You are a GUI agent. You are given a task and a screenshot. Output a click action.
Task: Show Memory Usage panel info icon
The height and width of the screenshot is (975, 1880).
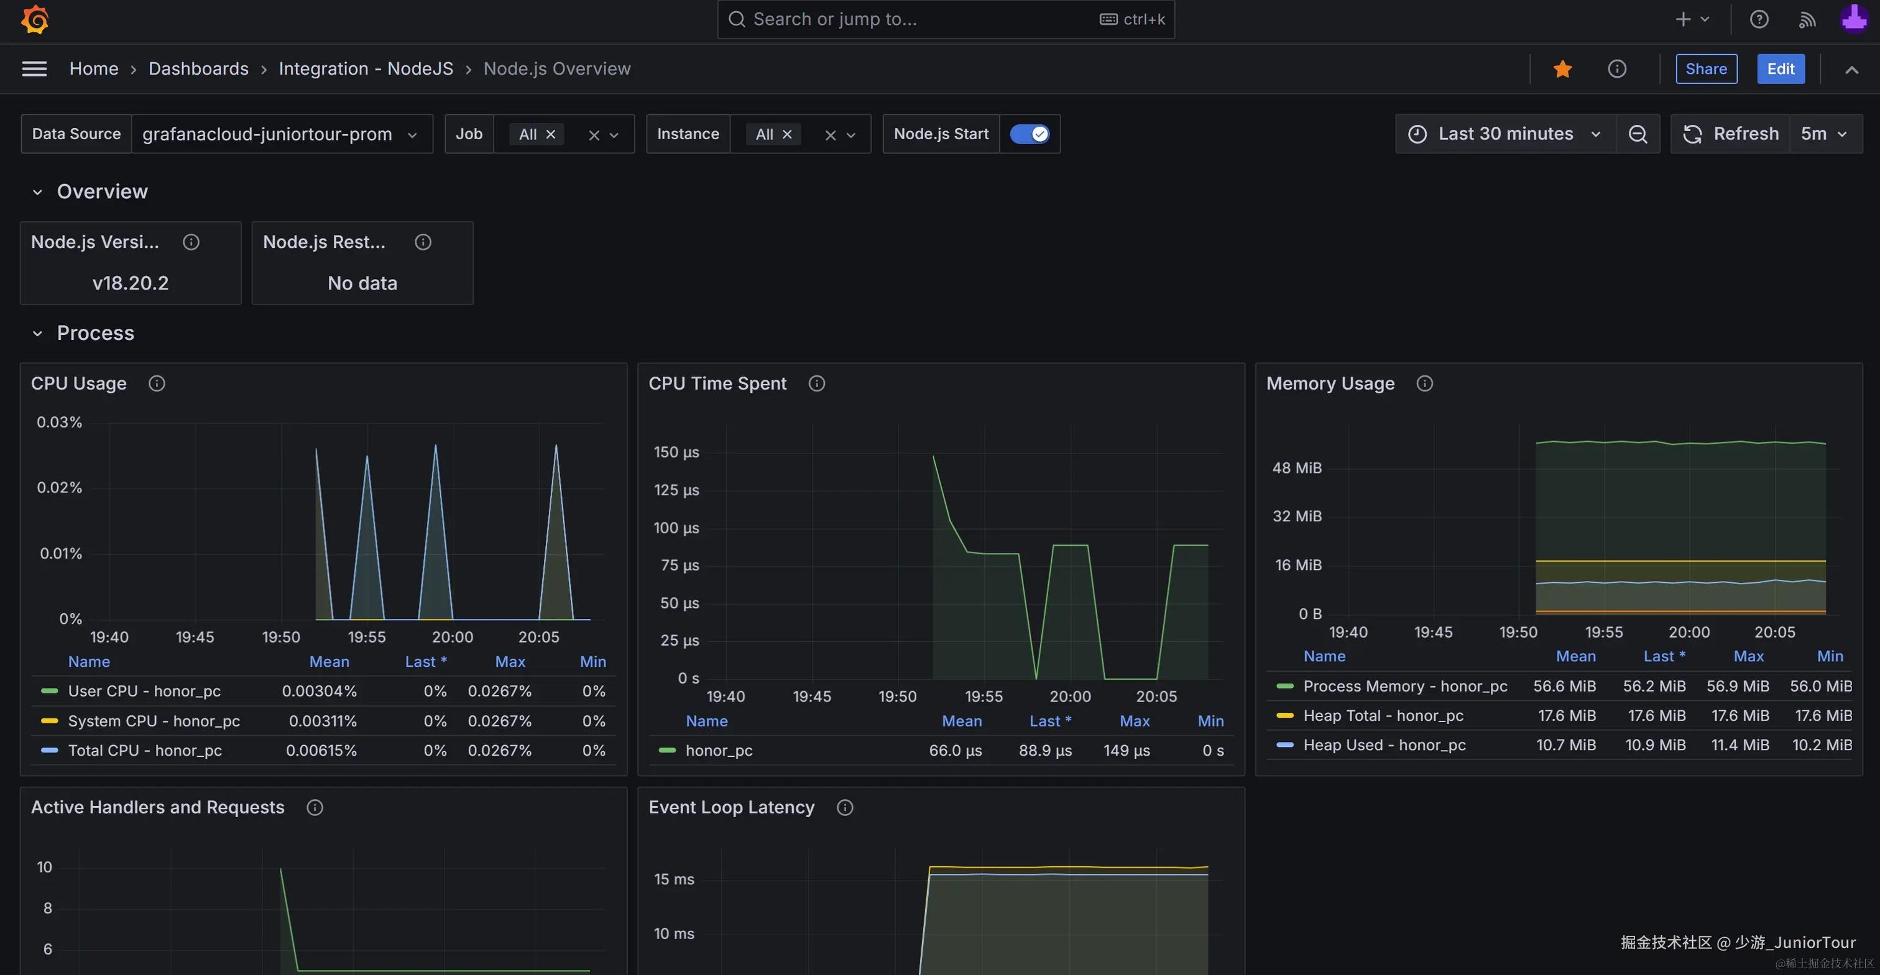point(1424,383)
